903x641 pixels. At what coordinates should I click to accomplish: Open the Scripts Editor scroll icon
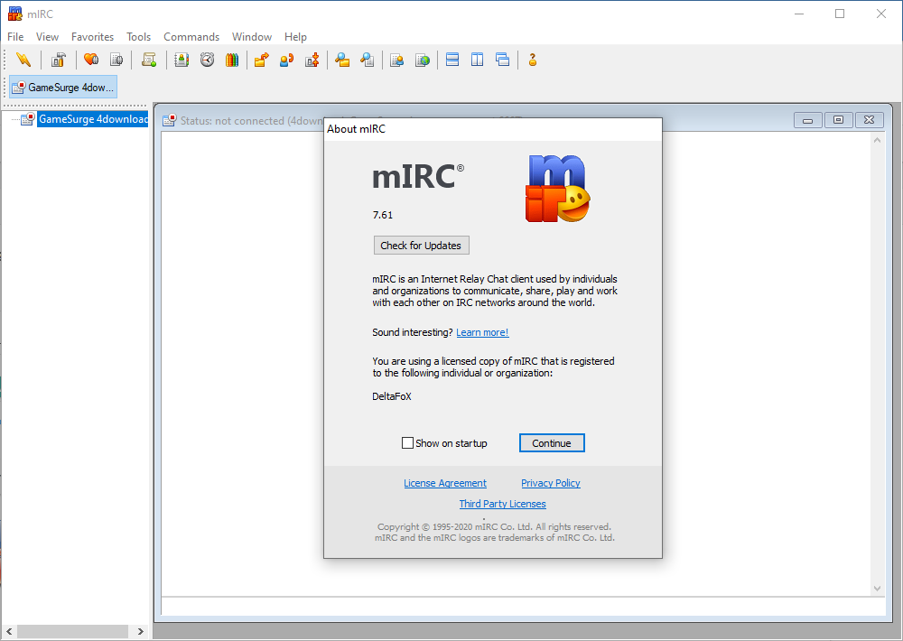click(x=149, y=60)
